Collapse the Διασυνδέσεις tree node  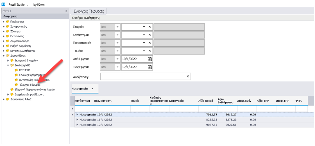pyautogui.click(x=4, y=56)
